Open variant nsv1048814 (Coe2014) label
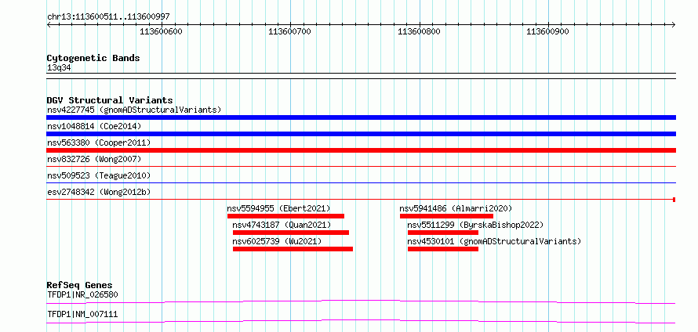This screenshot has height=332, width=698. (x=94, y=126)
